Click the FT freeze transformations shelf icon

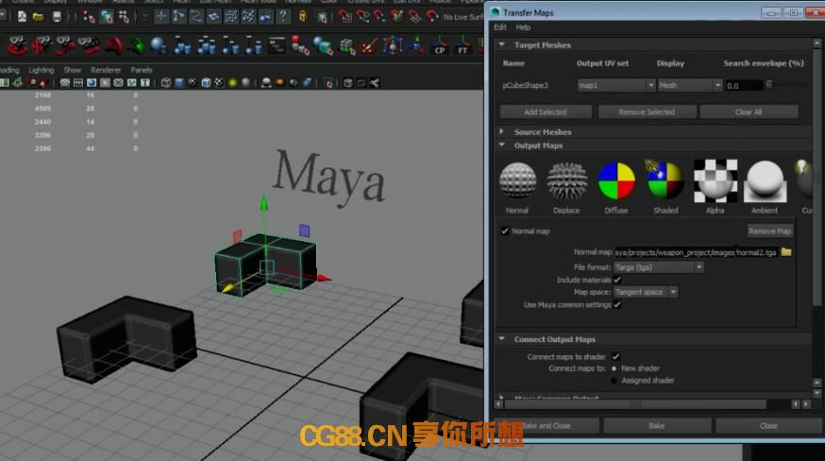pyautogui.click(x=463, y=46)
